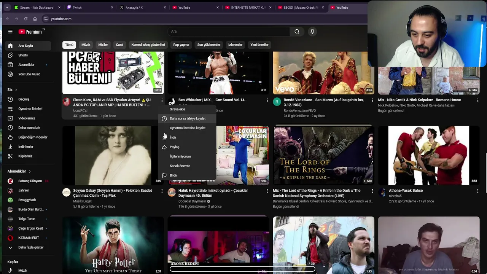Click the browser back arrow

pyautogui.click(x=7, y=19)
